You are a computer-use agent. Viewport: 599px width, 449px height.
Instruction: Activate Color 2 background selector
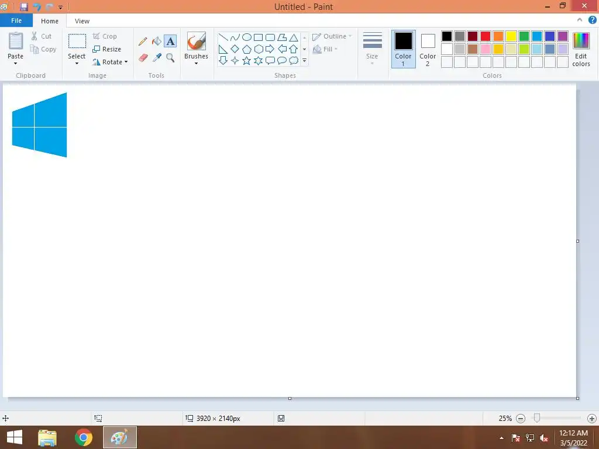pyautogui.click(x=428, y=49)
